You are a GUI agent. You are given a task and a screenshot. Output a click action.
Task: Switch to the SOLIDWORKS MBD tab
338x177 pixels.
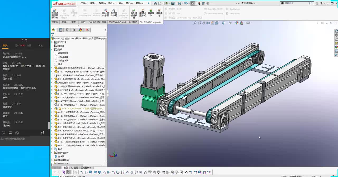117,22
